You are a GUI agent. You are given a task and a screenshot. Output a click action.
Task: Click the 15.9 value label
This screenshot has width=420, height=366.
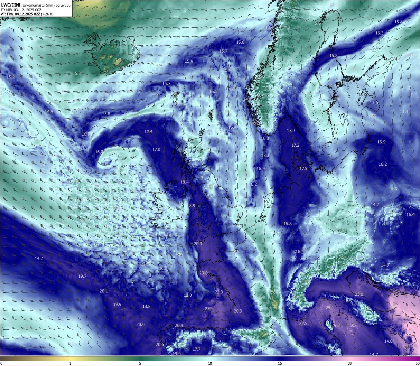pos(381,142)
